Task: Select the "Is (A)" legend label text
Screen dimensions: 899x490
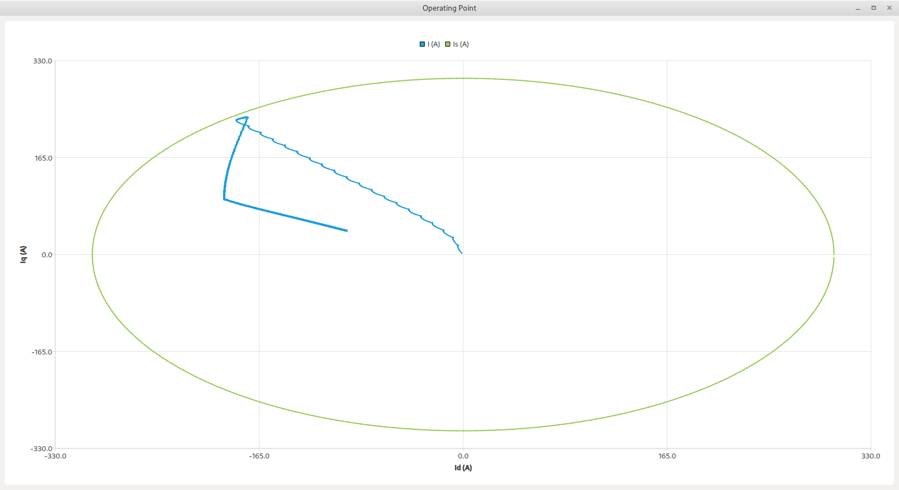Action: pos(461,44)
